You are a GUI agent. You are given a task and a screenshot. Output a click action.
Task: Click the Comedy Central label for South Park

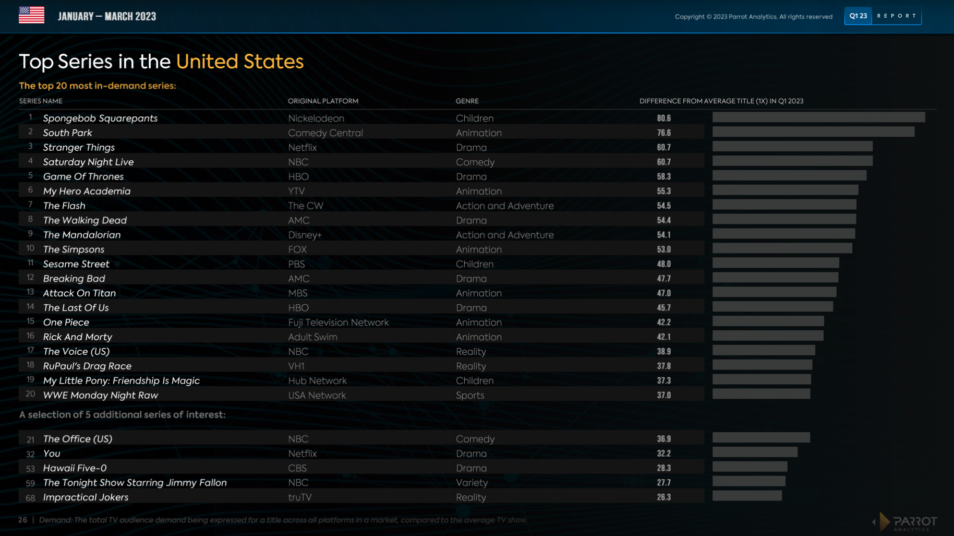[325, 133]
